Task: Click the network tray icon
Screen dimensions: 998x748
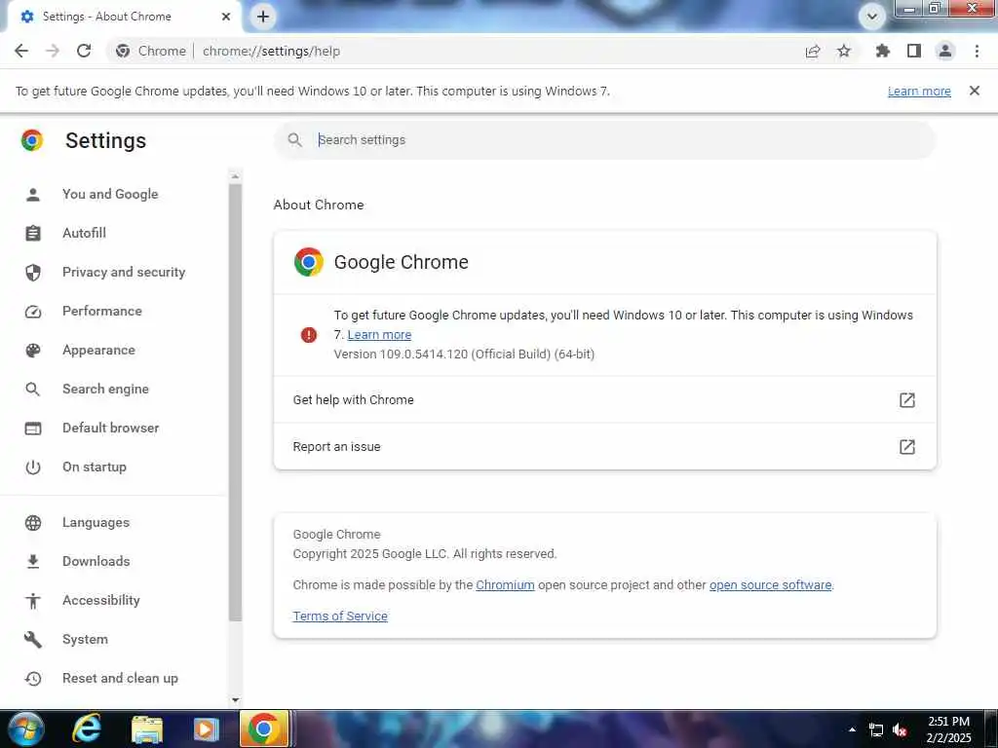Action: 876,729
